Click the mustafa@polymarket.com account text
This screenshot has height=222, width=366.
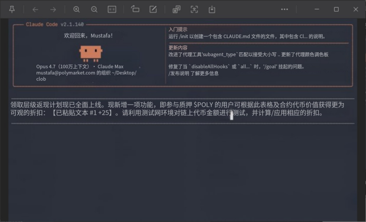coord(65,73)
